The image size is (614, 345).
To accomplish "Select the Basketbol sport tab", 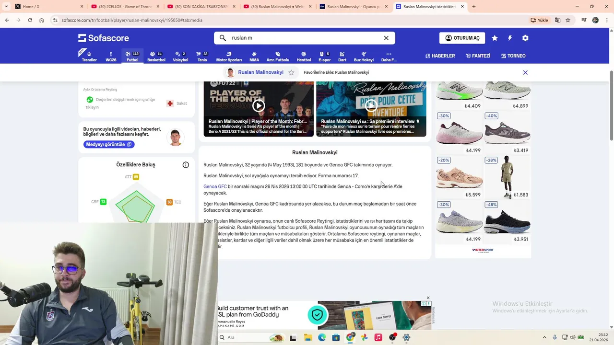I will pos(156,57).
